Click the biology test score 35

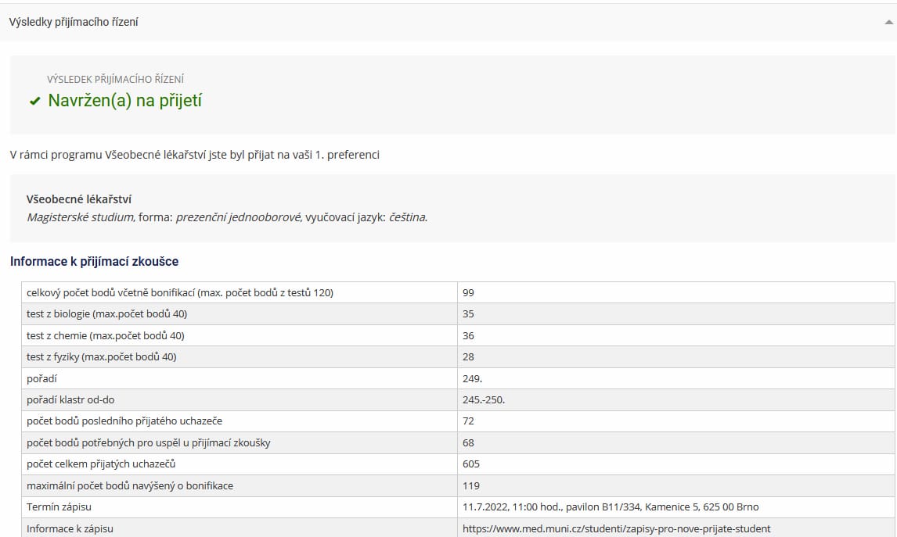click(469, 314)
